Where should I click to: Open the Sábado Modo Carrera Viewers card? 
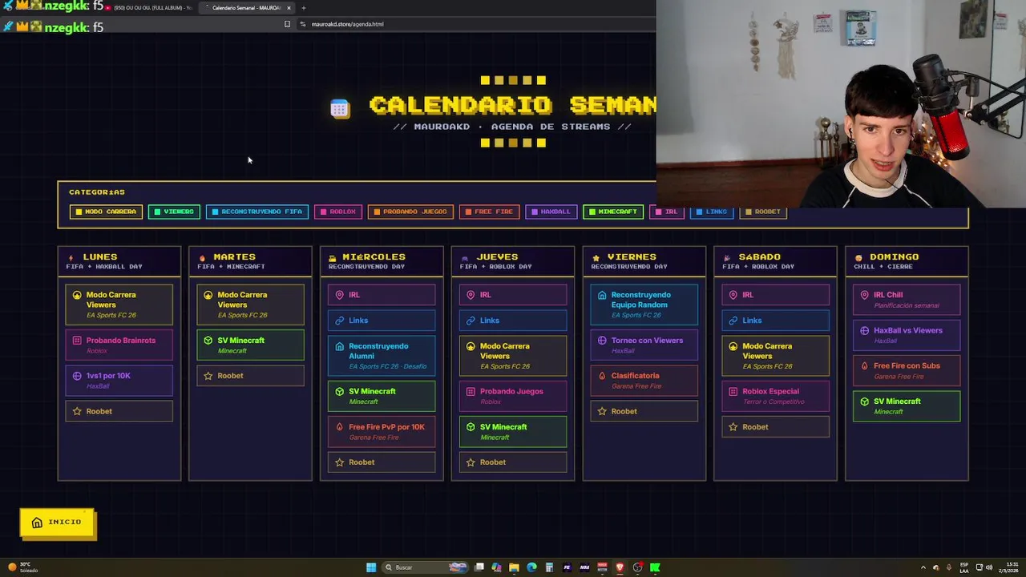coord(775,356)
